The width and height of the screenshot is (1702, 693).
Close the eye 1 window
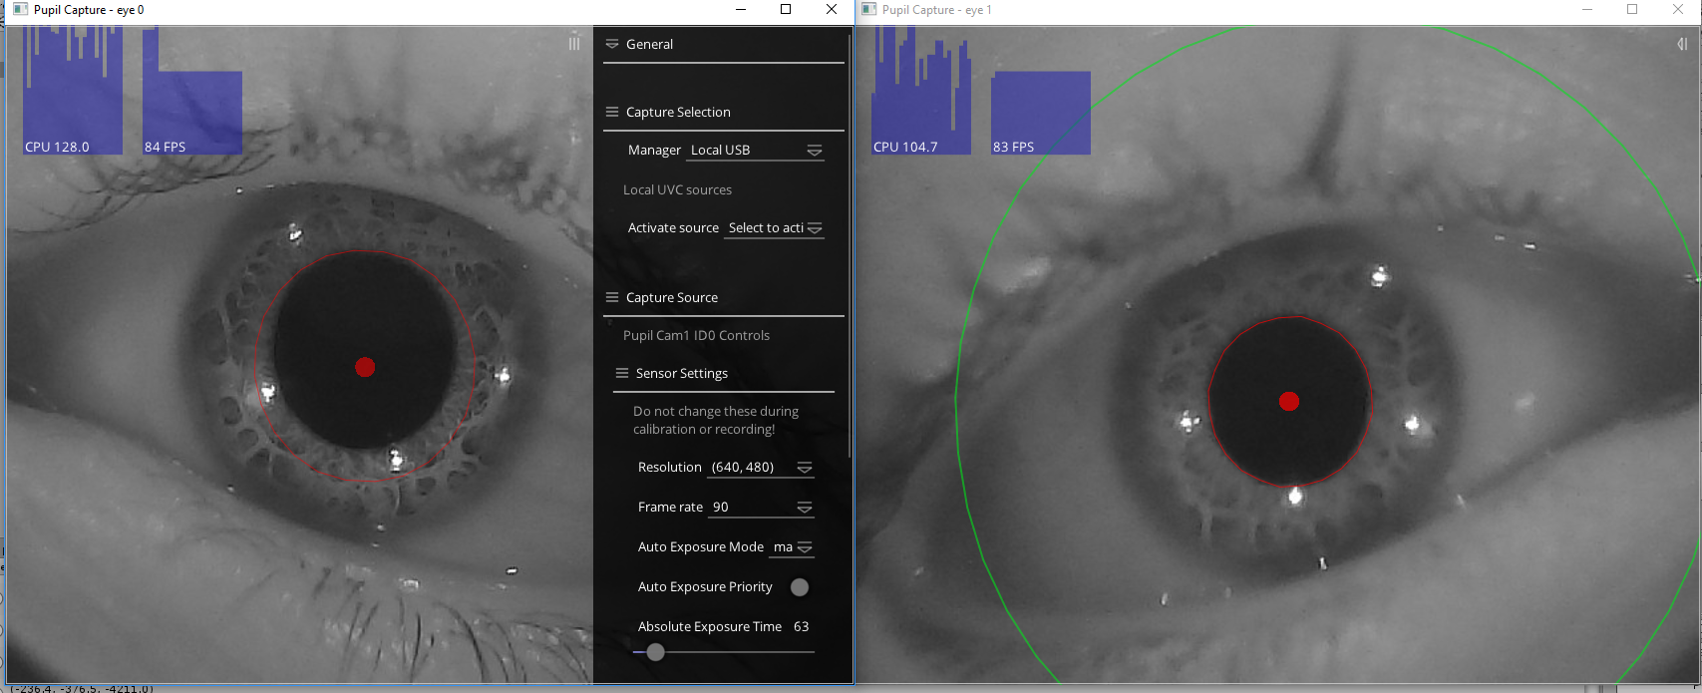[x=1678, y=10]
